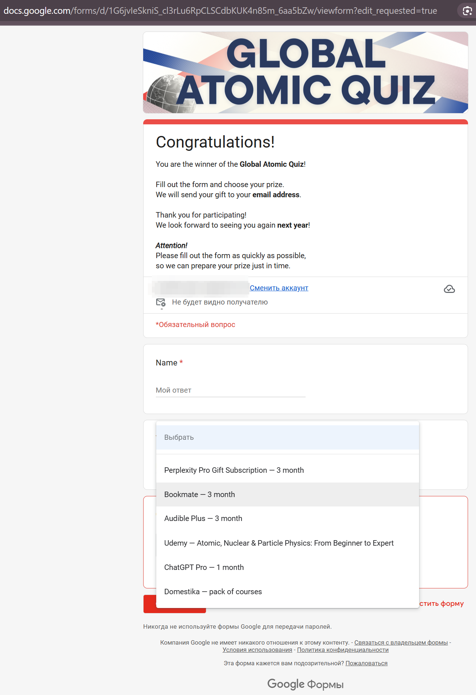Click the "Пожаловаться" report link
Viewport: 476px width, 695px height.
coord(366,663)
